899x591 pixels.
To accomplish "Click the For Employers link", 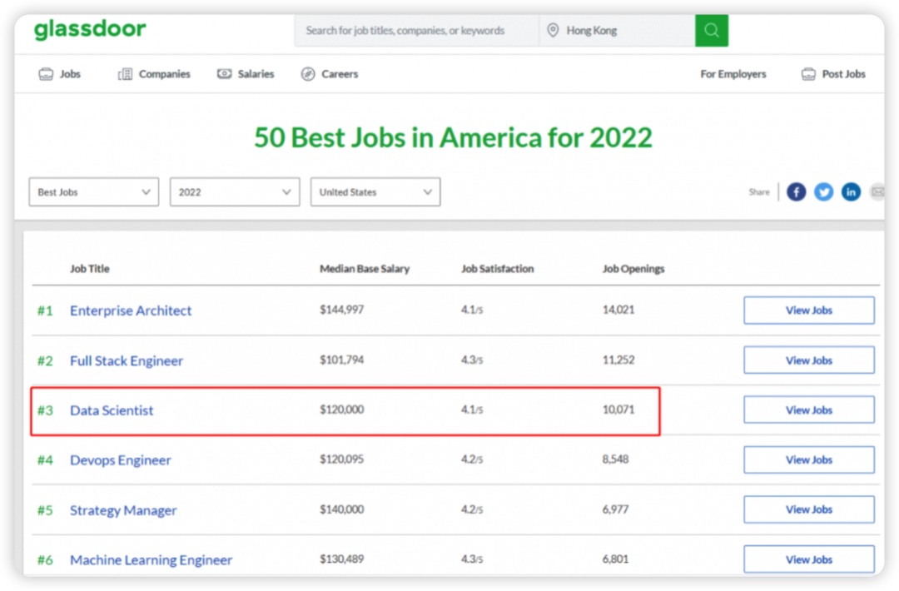I will point(733,74).
